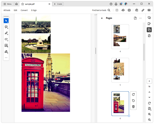
Task: Click the red telephone booth image
Action: (x=46, y=83)
